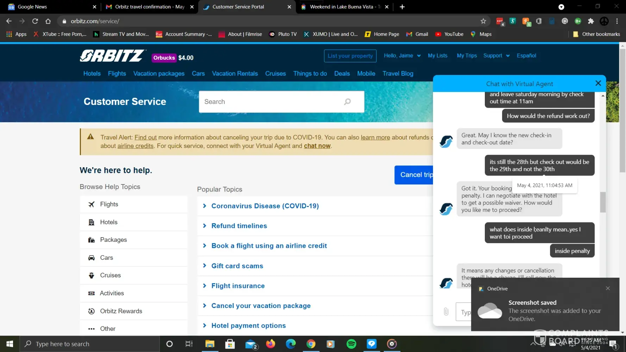Click the List your property button
Viewport: 626px width, 352px height.
pos(350,56)
